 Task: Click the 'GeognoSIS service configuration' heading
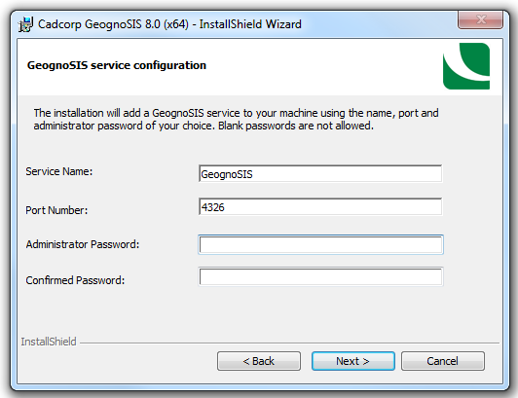point(117,65)
